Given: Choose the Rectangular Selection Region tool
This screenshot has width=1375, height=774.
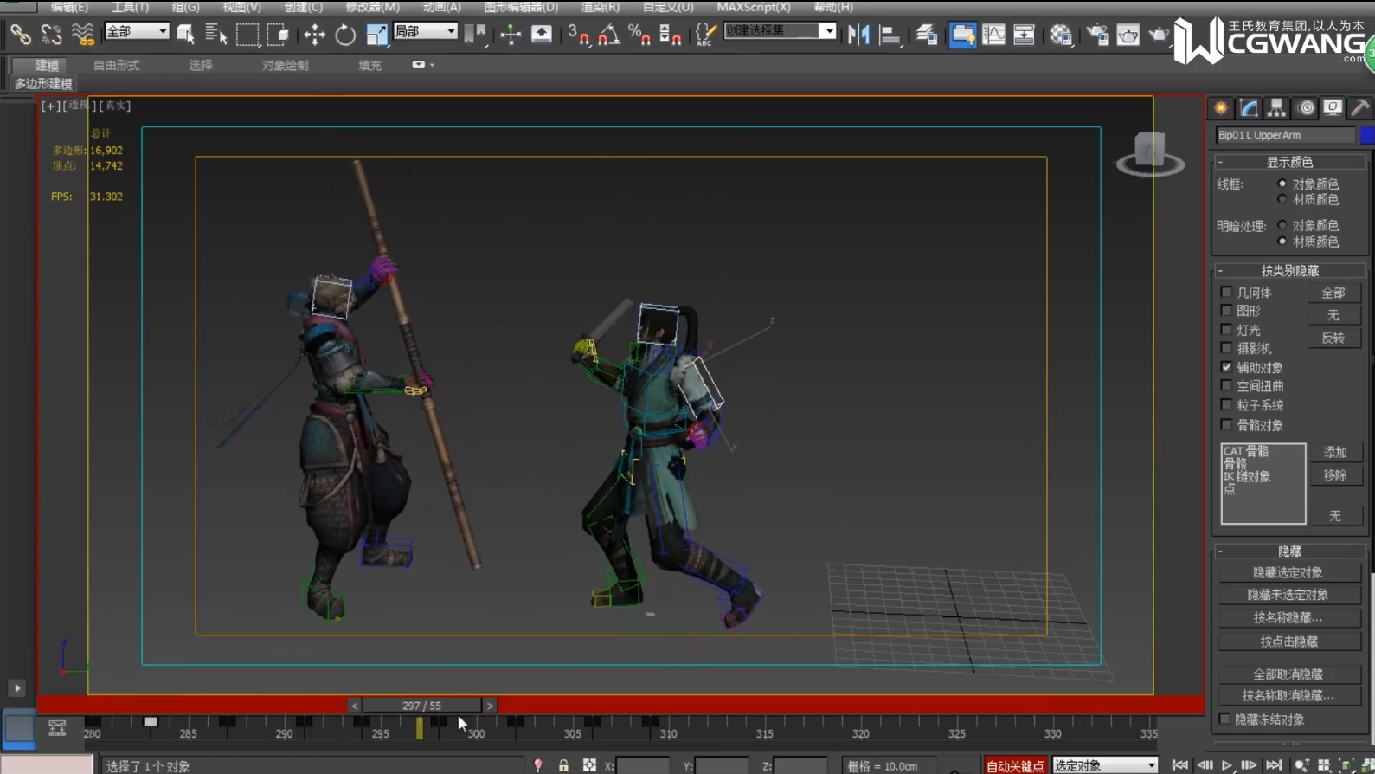Looking at the screenshot, I should pos(247,35).
